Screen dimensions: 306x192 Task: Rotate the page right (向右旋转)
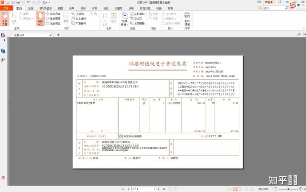[79, 23]
